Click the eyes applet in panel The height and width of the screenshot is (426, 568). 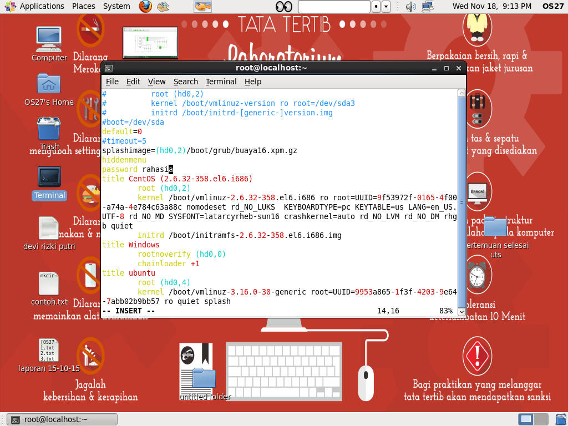tap(283, 7)
